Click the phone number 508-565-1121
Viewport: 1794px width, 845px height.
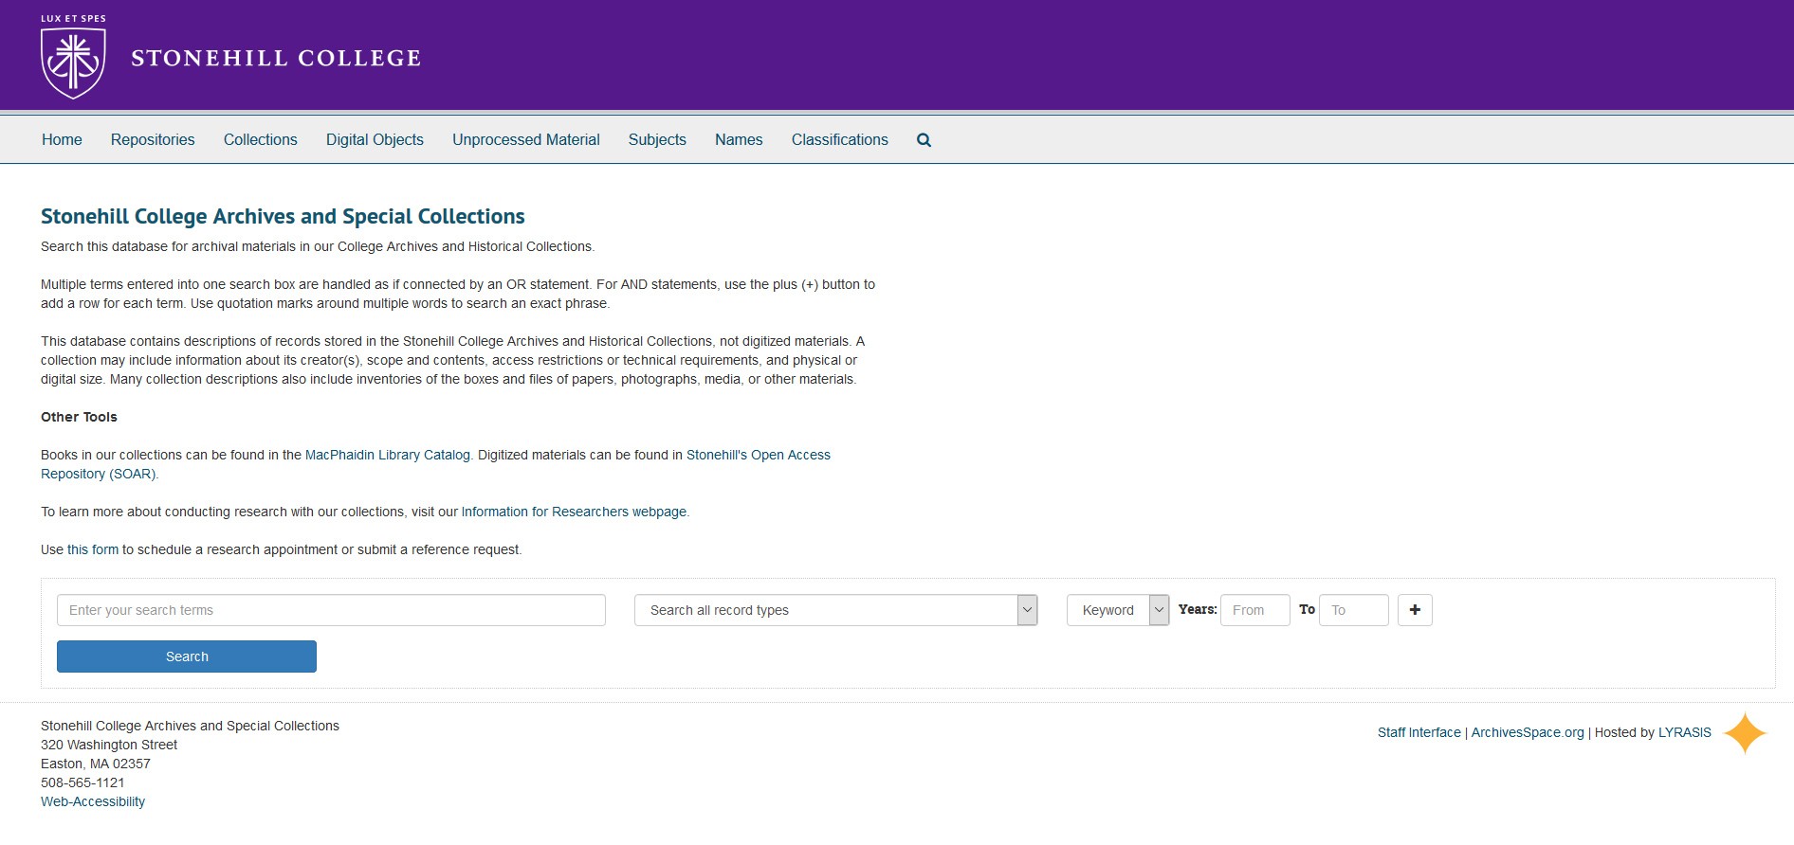click(82, 782)
